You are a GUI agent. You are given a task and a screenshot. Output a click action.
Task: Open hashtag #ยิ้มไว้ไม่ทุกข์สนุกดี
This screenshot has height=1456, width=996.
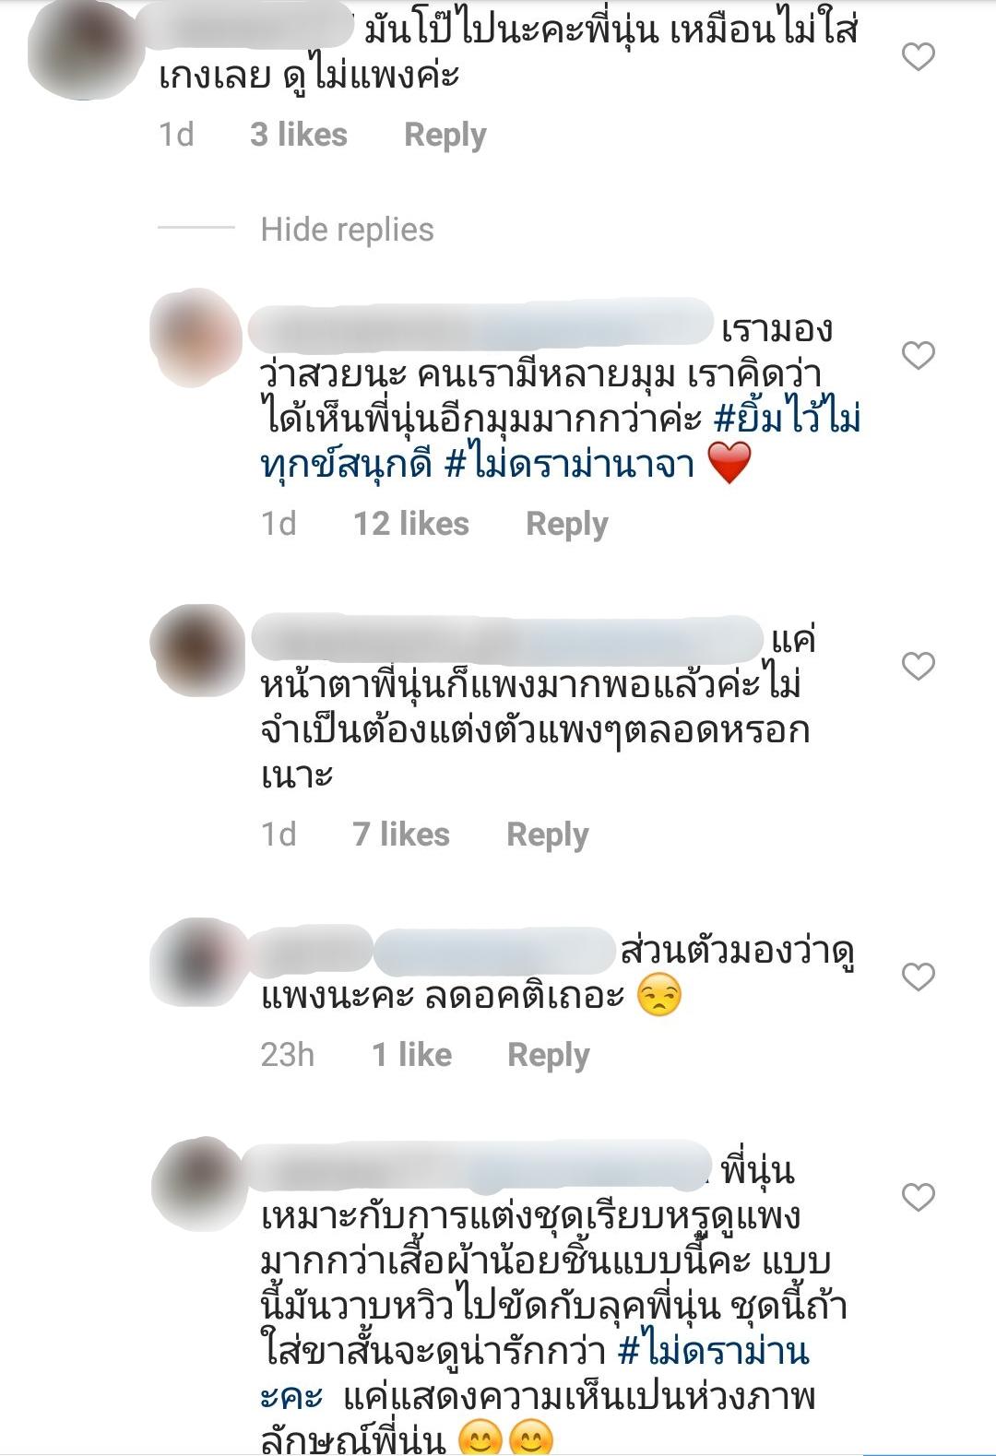(560, 442)
